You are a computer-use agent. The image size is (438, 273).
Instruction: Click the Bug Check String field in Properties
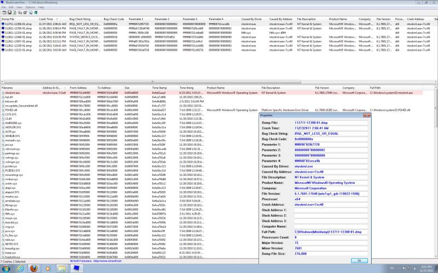coord(331,133)
